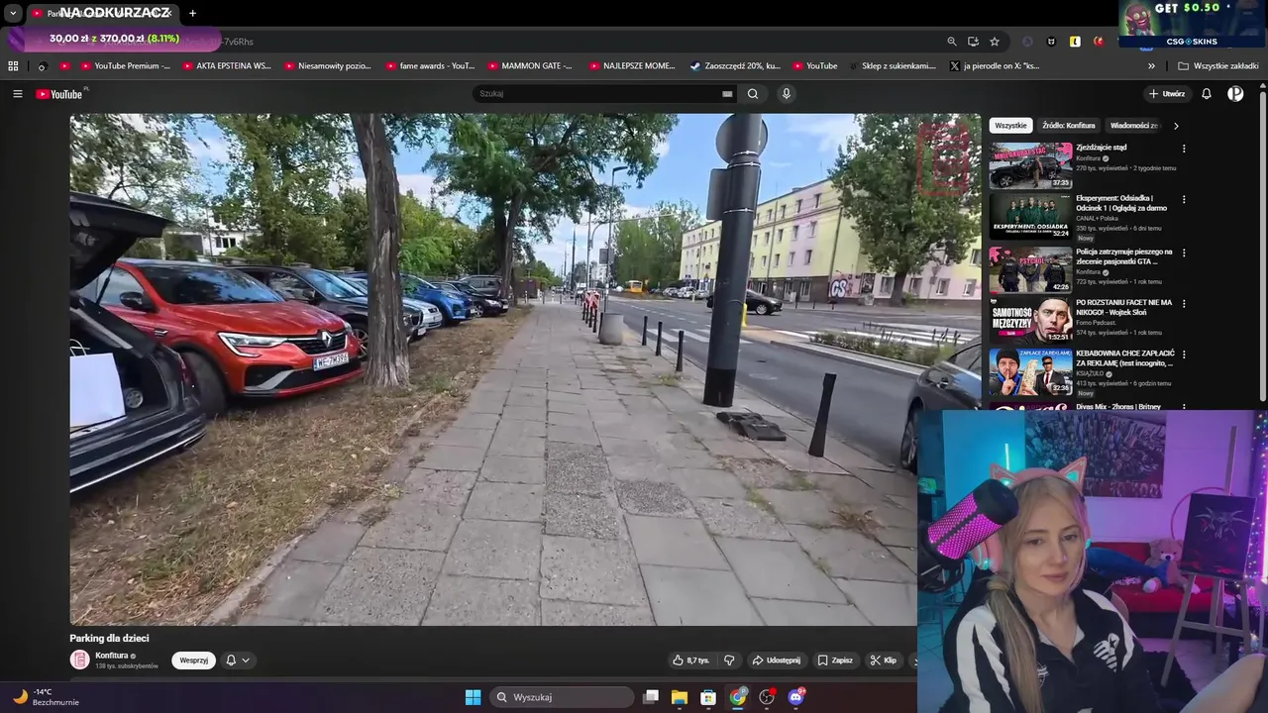1268x713 pixels.
Task: Open 'KEBABOWNIA CHCE ZAPŁACIĆ' video thumbnail
Action: (x=1030, y=370)
